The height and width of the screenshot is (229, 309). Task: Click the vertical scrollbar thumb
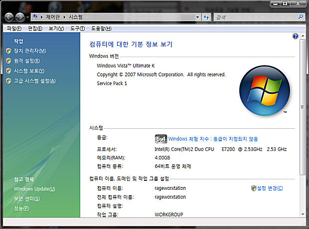point(303,107)
